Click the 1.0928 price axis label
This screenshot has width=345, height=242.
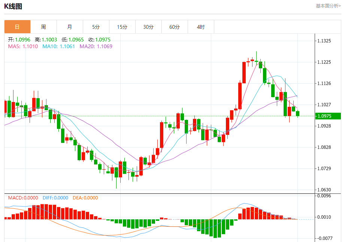point(324,126)
